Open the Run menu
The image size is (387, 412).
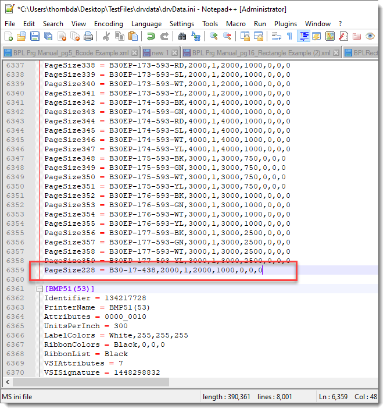pos(260,24)
